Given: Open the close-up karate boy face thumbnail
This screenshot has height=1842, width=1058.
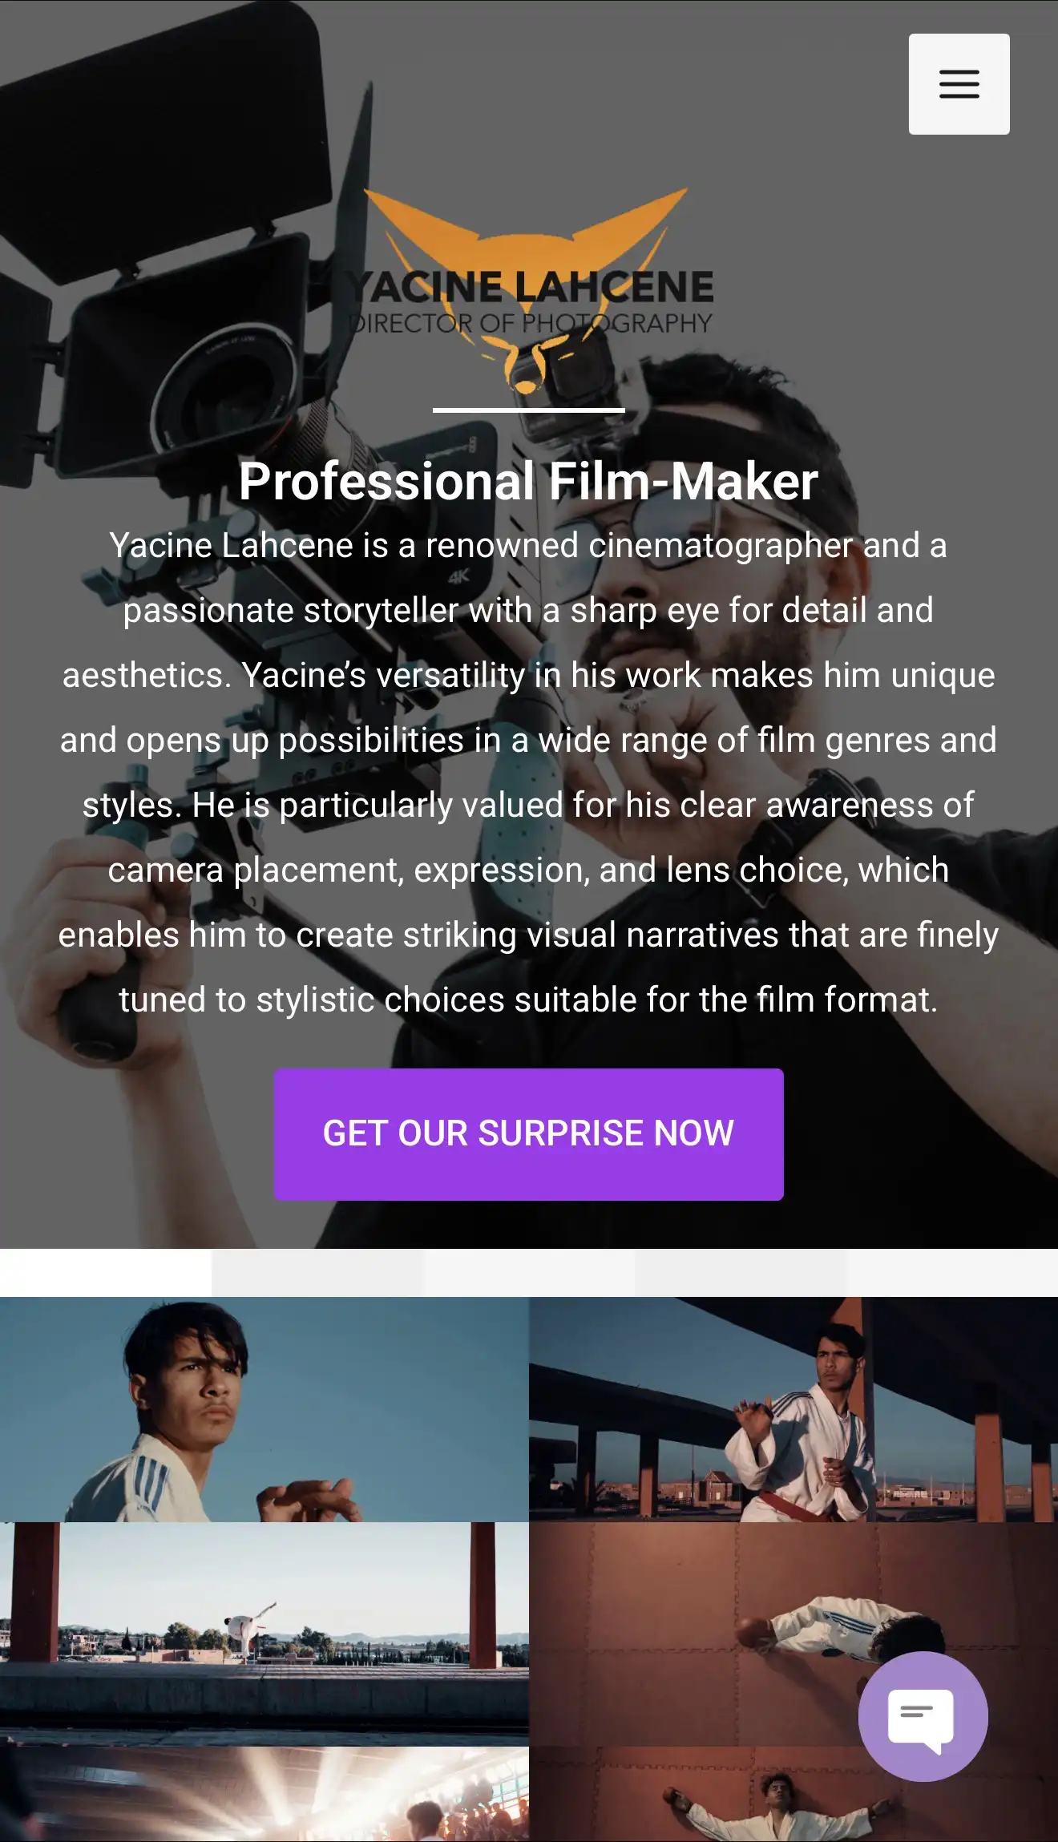Looking at the screenshot, I should coord(264,1408).
